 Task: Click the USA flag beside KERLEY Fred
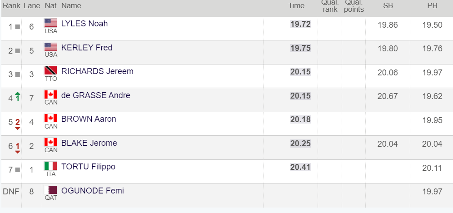click(x=50, y=47)
